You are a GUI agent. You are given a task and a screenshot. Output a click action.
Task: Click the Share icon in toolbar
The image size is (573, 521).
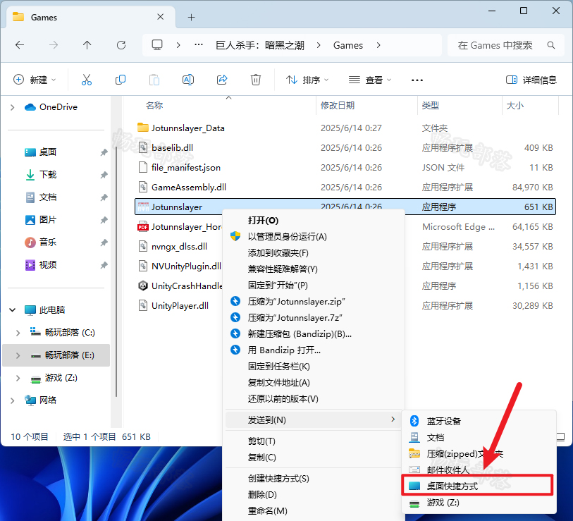click(x=222, y=80)
